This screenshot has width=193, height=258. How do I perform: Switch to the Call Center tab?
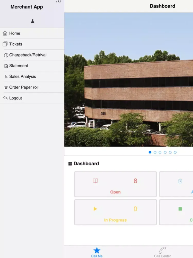pos(162,252)
